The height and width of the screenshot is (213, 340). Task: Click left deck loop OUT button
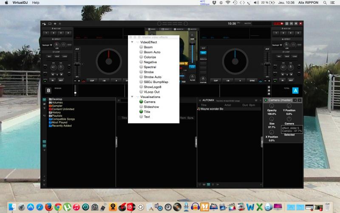click(61, 80)
